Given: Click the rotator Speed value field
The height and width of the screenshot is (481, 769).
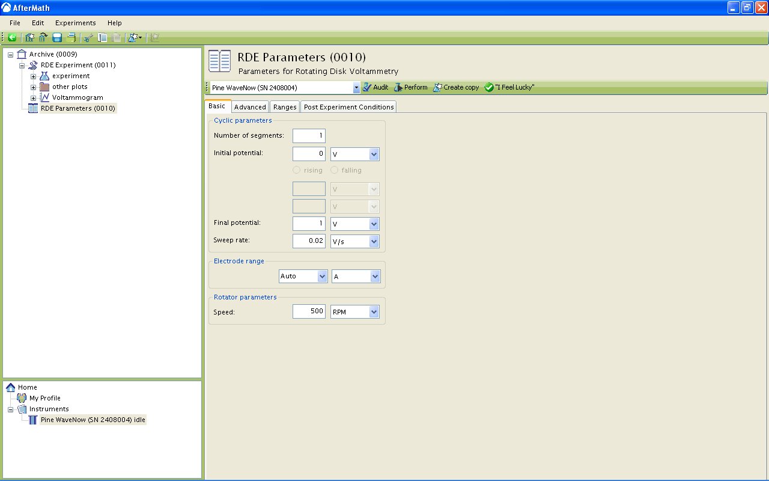Looking at the screenshot, I should [309, 311].
